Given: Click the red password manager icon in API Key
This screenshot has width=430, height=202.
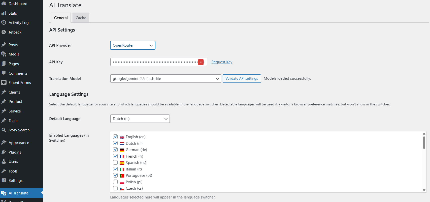Looking at the screenshot, I should [201, 62].
